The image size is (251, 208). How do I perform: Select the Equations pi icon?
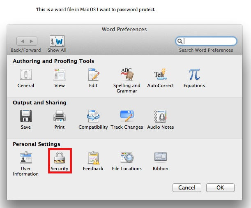point(194,75)
